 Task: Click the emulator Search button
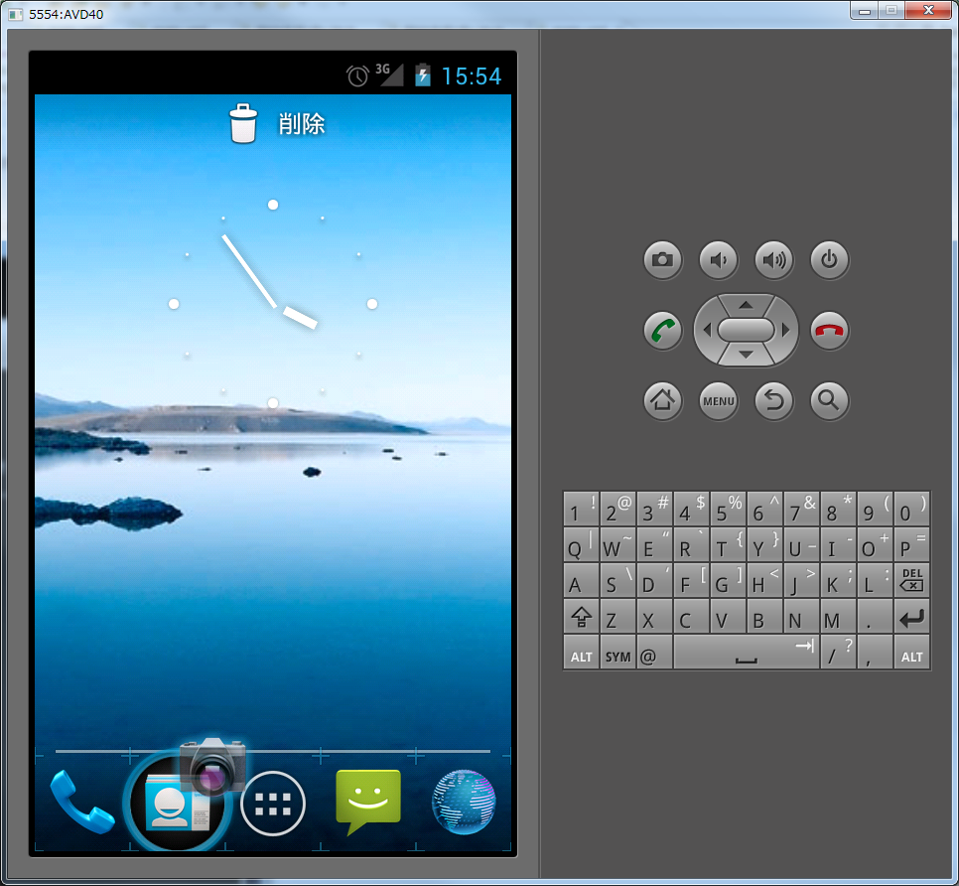pyautogui.click(x=829, y=400)
